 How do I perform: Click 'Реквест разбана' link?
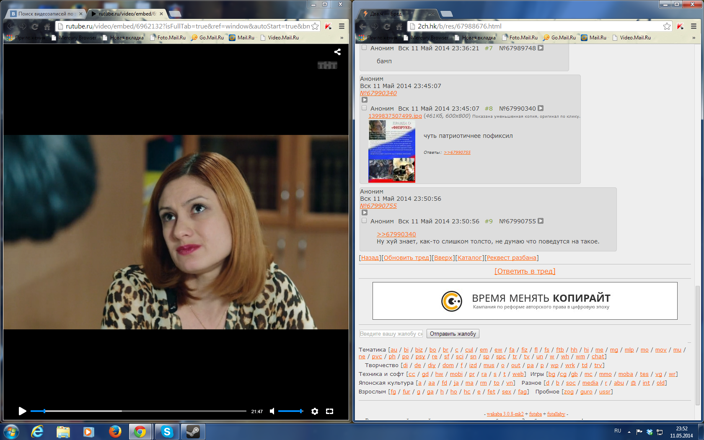[512, 258]
